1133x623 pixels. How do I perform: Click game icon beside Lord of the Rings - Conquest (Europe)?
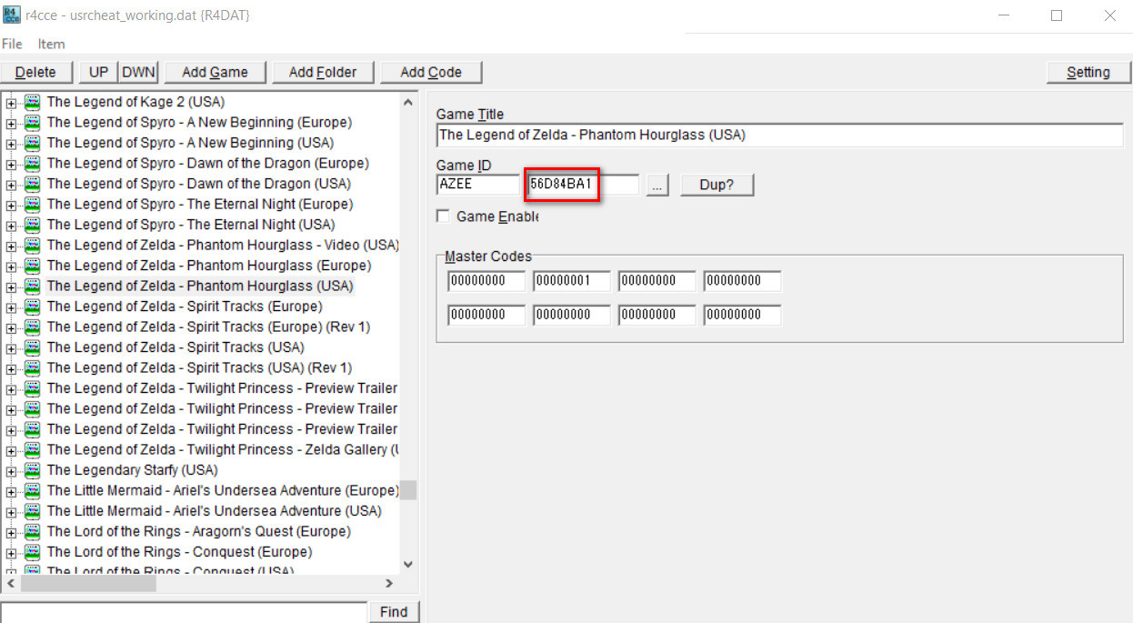32,552
